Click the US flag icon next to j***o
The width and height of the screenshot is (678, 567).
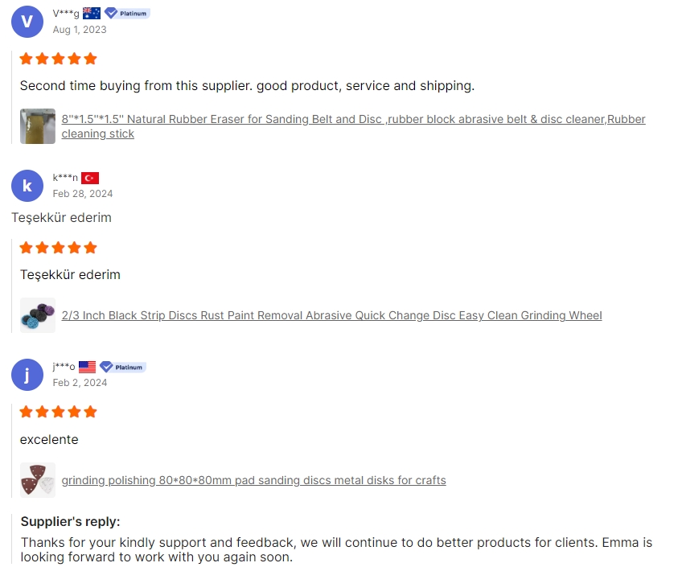pos(87,367)
